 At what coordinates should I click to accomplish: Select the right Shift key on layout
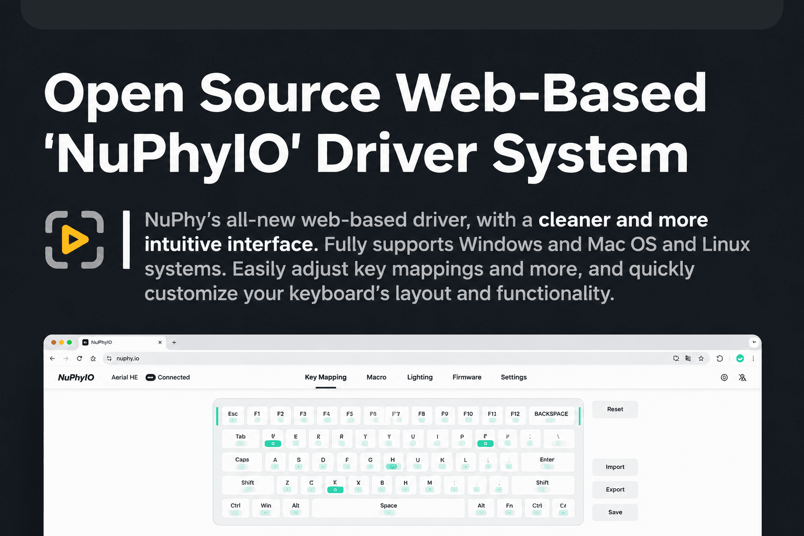542,485
